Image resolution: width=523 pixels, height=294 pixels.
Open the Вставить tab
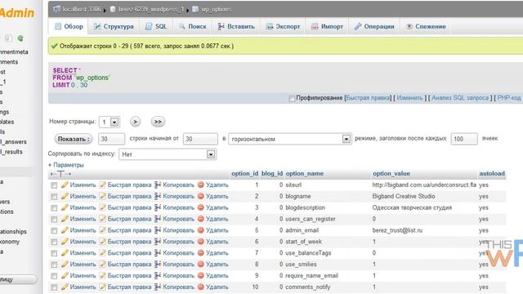(236, 26)
